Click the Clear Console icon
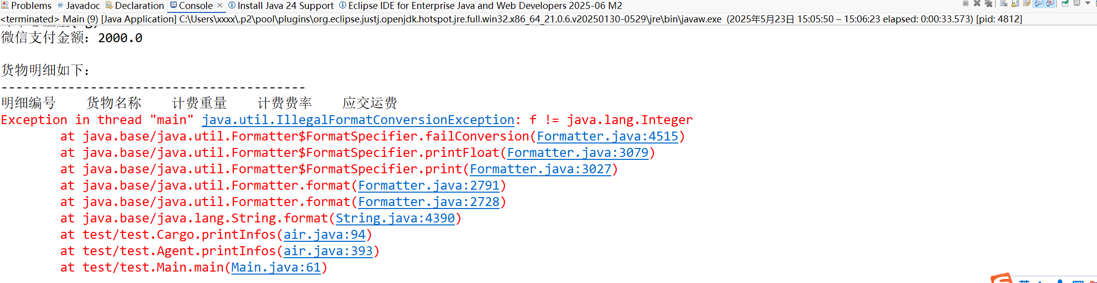The image size is (1097, 283). click(x=1004, y=3)
